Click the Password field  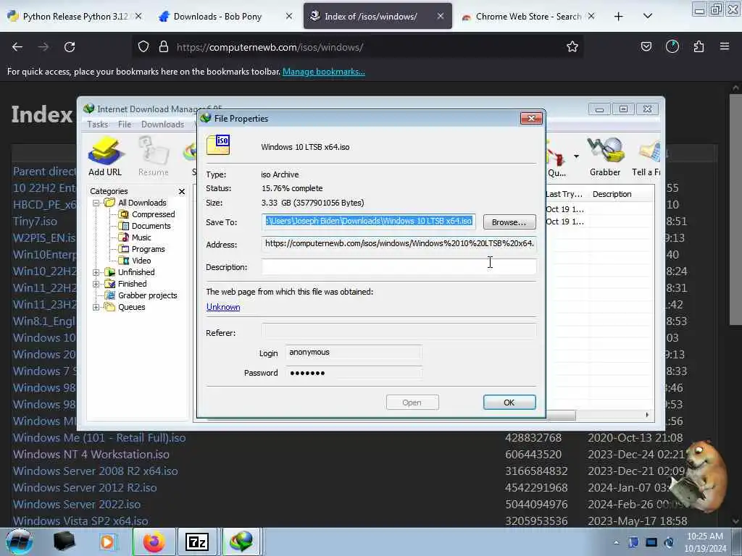click(x=353, y=373)
